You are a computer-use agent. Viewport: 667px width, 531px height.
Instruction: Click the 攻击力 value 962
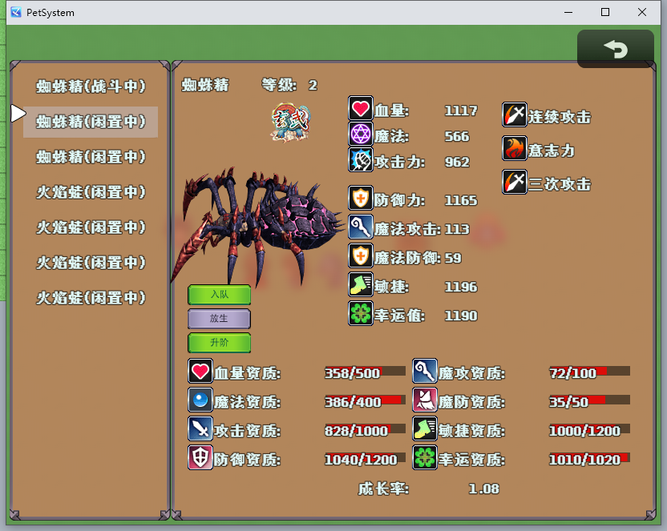457,162
